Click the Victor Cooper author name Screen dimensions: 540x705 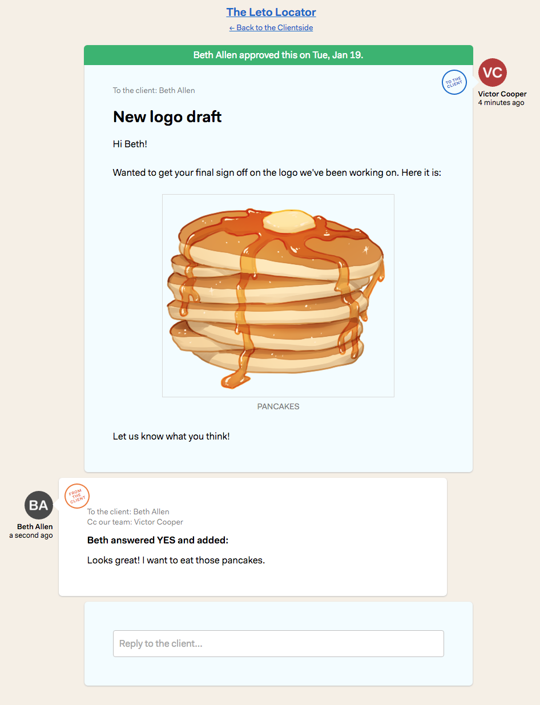click(502, 94)
